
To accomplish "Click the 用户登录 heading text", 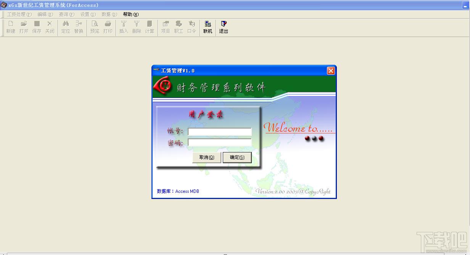I will tap(206, 114).
